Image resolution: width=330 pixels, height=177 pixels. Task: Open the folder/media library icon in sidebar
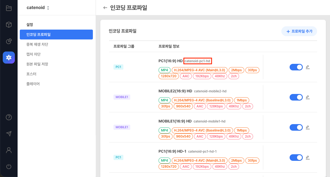9,8
